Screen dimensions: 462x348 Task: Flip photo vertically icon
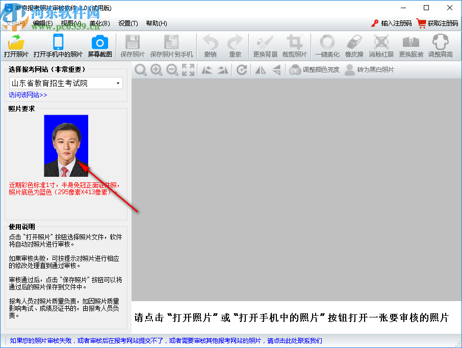pos(277,70)
